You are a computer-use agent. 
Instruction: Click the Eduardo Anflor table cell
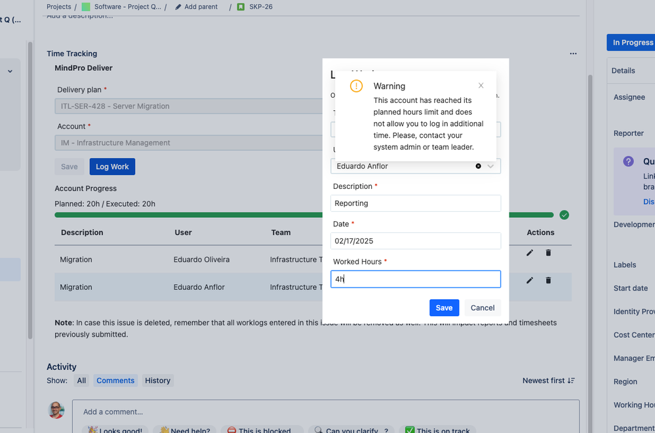click(x=199, y=287)
